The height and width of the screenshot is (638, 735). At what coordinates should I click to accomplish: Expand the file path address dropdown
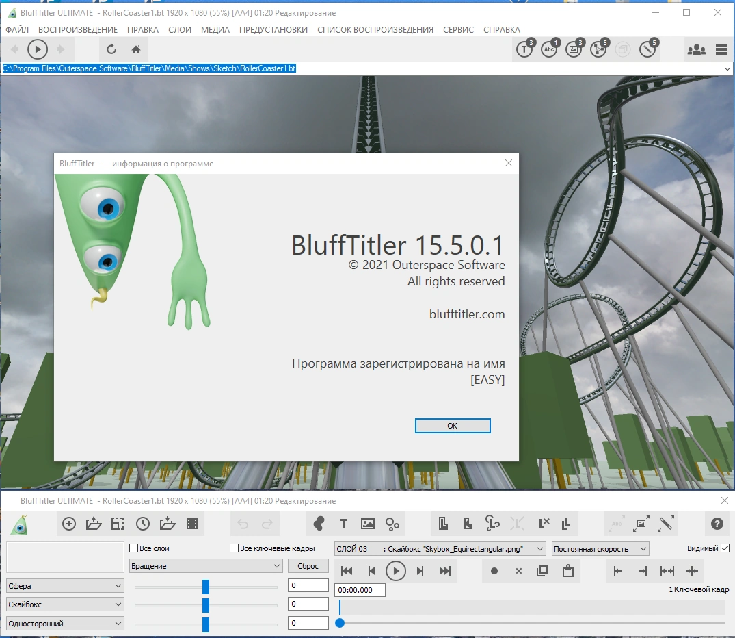coord(727,68)
